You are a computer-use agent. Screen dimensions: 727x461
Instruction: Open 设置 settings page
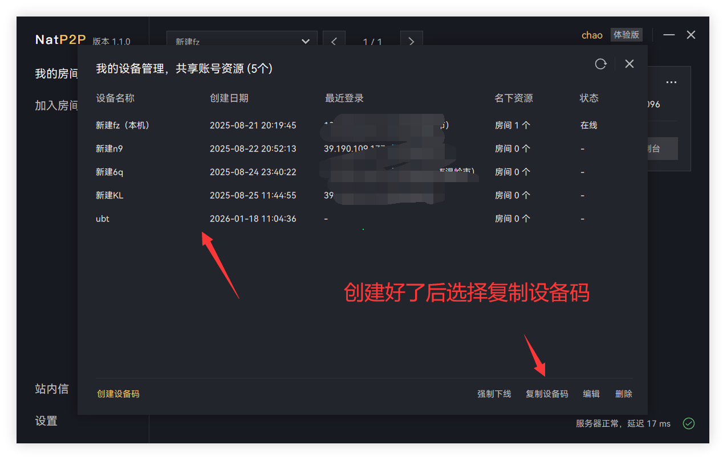46,421
